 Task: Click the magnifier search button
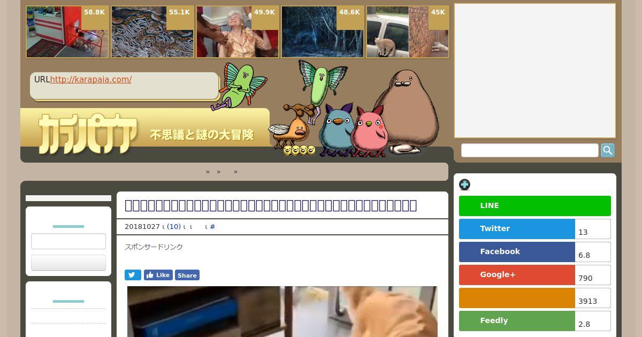pyautogui.click(x=608, y=150)
